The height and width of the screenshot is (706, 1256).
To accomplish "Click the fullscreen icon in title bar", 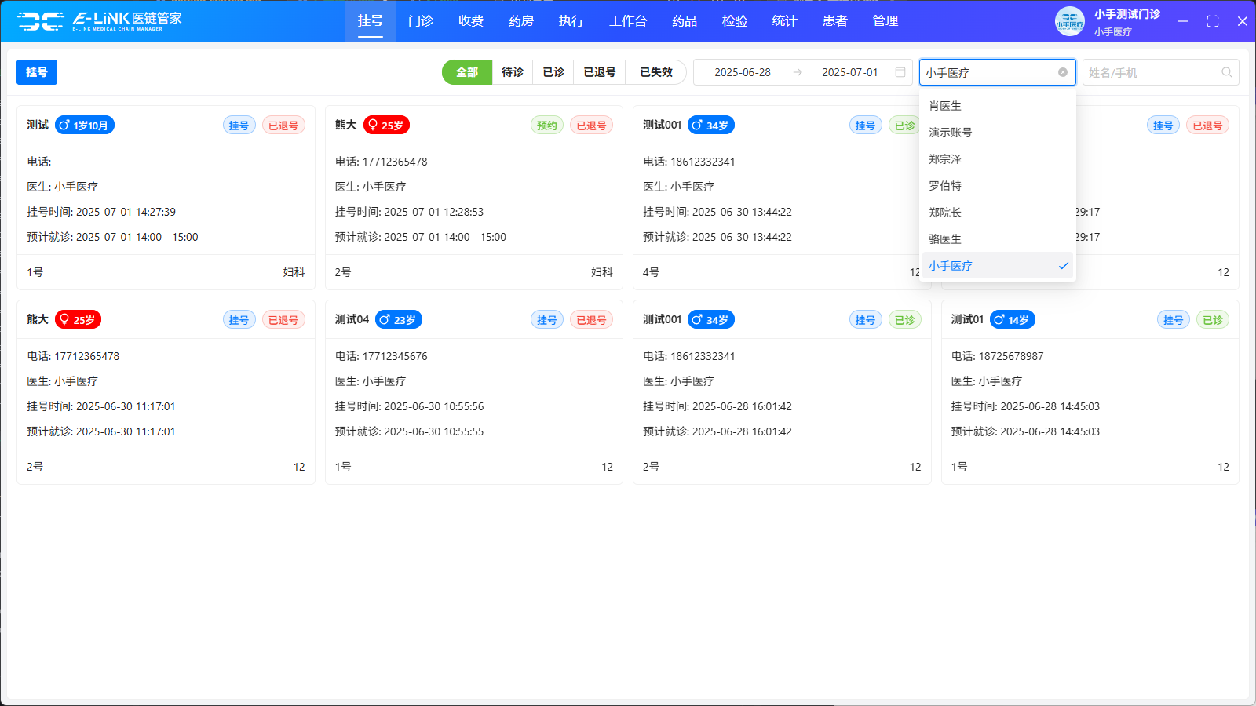I will (x=1213, y=21).
